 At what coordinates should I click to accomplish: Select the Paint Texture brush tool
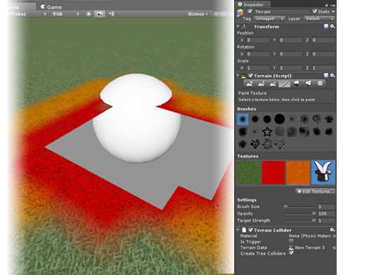click(x=284, y=83)
